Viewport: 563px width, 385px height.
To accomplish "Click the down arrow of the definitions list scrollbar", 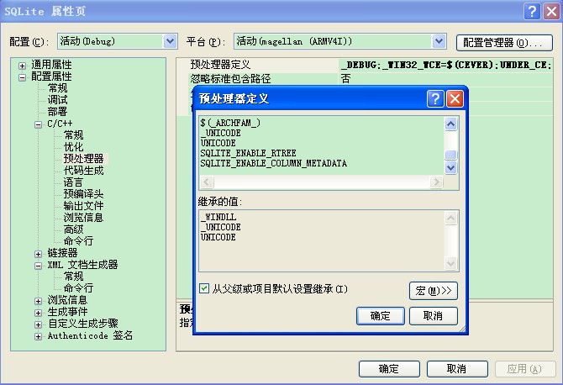I will pyautogui.click(x=451, y=168).
